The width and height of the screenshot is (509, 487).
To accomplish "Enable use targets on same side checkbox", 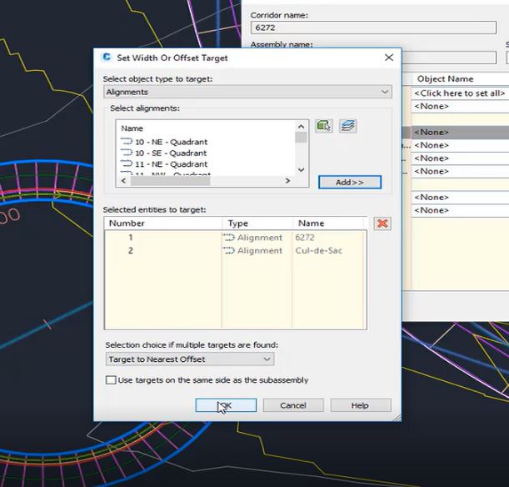I will pyautogui.click(x=111, y=379).
